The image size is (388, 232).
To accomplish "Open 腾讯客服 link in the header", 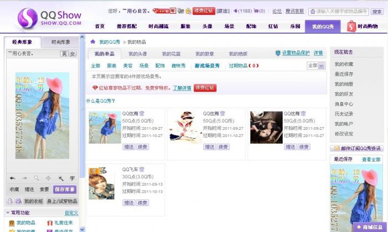I will [294, 11].
